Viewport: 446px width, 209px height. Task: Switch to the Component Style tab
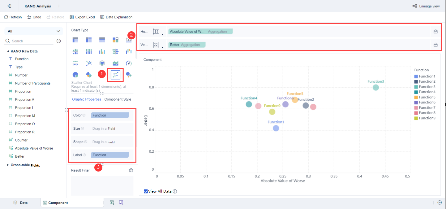click(118, 99)
